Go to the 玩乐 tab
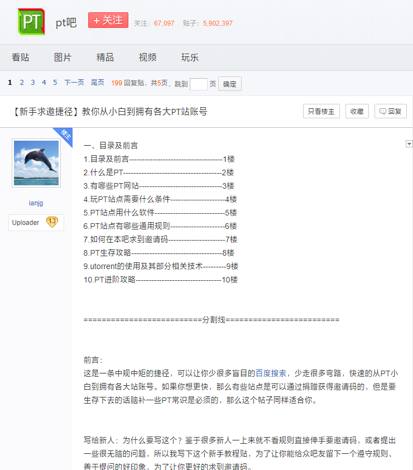This screenshot has width=413, height=470. coord(190,57)
